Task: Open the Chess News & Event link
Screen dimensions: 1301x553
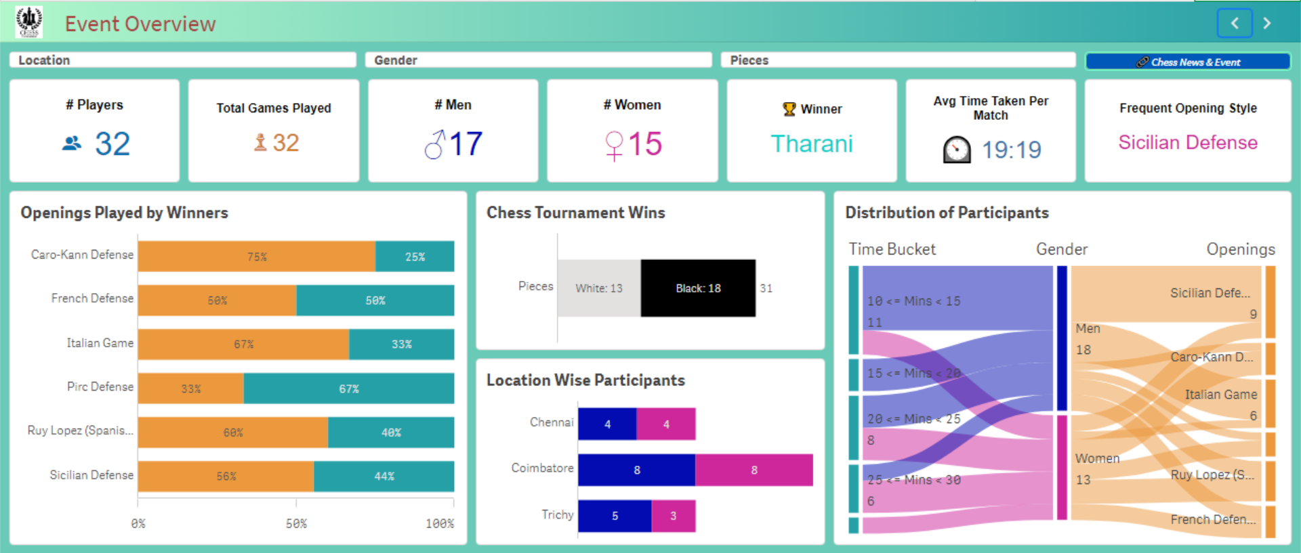Action: tap(1188, 62)
